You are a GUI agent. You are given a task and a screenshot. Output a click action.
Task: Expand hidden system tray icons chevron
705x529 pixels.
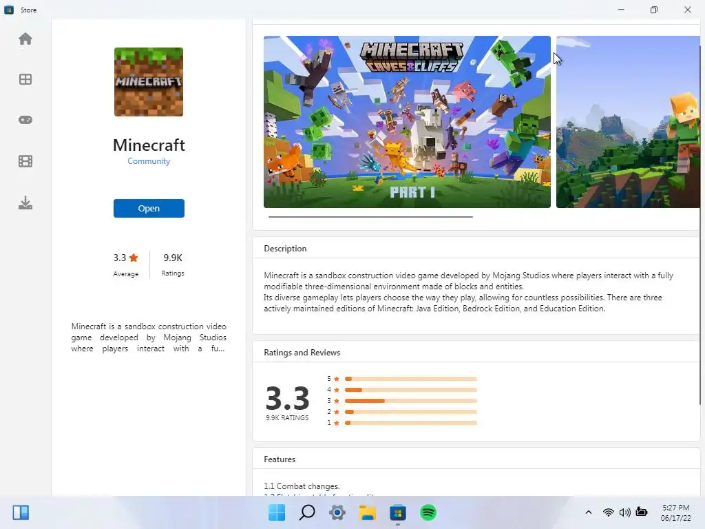588,512
